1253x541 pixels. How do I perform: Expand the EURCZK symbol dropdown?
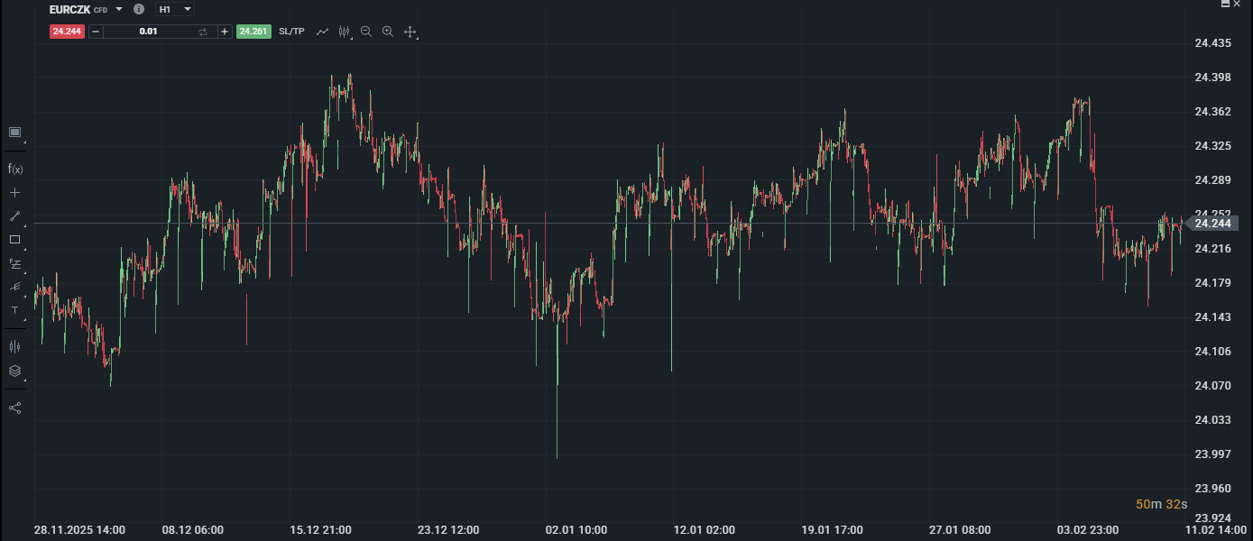pyautogui.click(x=119, y=9)
